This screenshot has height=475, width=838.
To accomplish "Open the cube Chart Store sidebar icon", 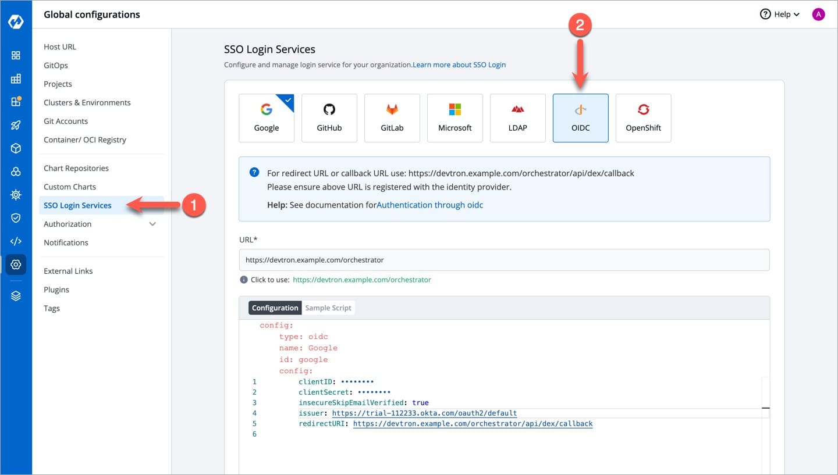I will (x=16, y=148).
